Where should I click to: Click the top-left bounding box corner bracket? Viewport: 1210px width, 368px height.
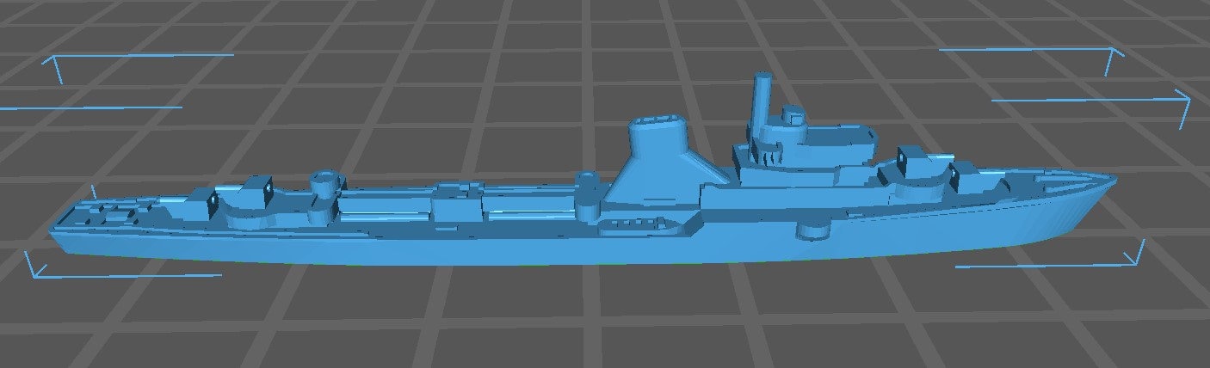tap(57, 65)
